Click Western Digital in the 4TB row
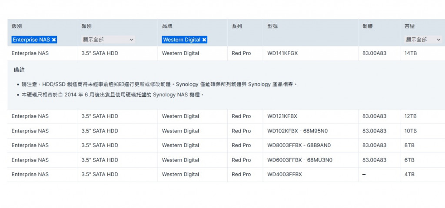The image size is (445, 208). coord(180,174)
